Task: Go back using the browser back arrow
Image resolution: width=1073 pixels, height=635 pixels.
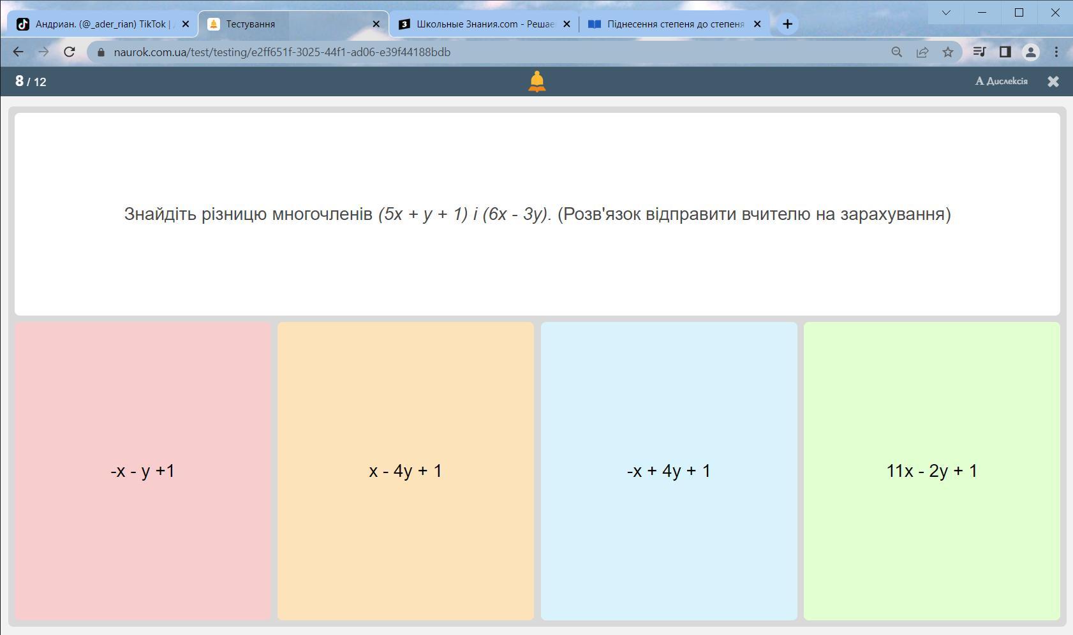Action: [18, 52]
